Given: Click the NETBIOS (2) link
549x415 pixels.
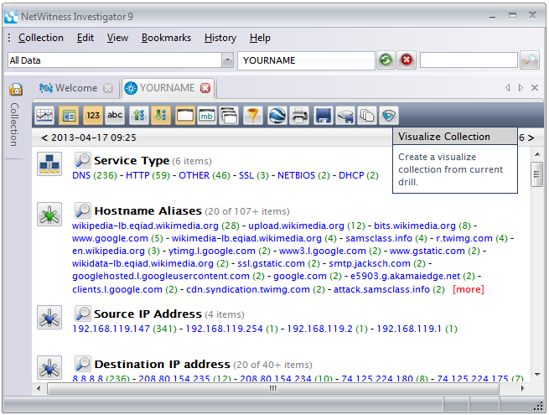Looking at the screenshot, I should pyautogui.click(x=303, y=175).
